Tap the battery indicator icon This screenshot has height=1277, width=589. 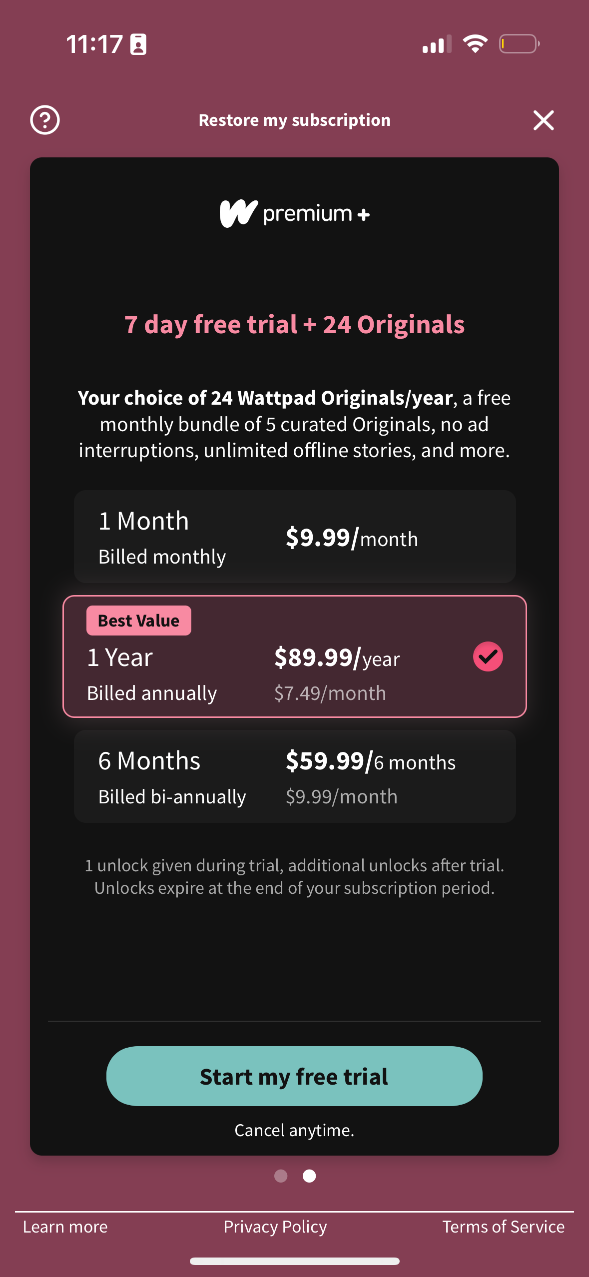coord(520,44)
